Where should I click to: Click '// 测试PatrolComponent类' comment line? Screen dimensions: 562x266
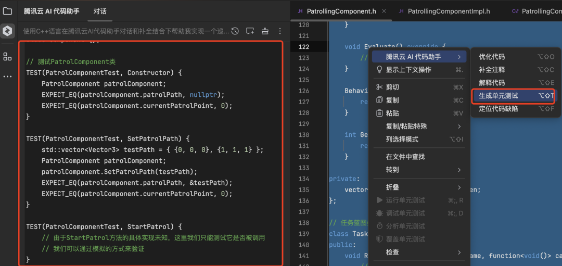[71, 61]
